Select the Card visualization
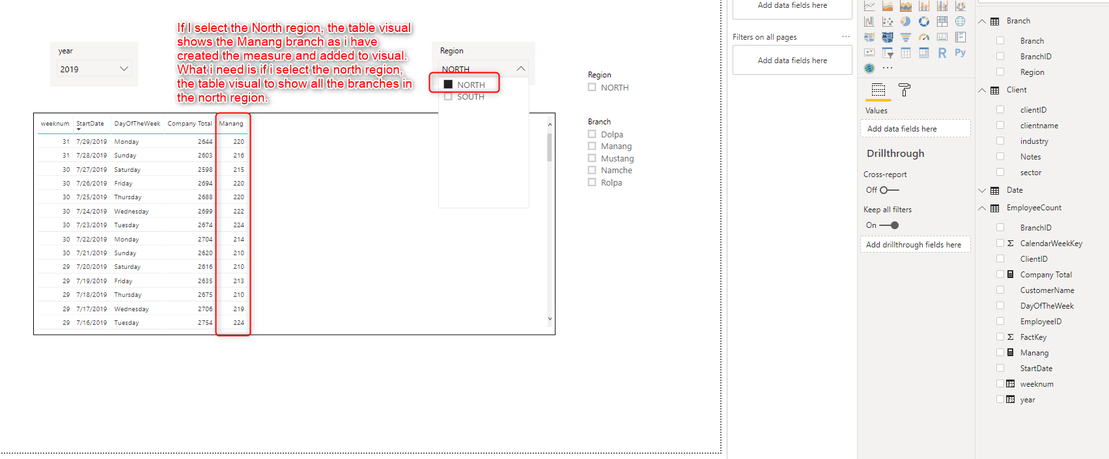 click(x=942, y=37)
